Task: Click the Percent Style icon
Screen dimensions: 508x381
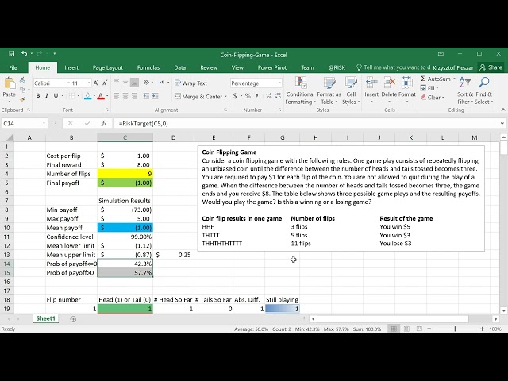Action: pos(248,96)
